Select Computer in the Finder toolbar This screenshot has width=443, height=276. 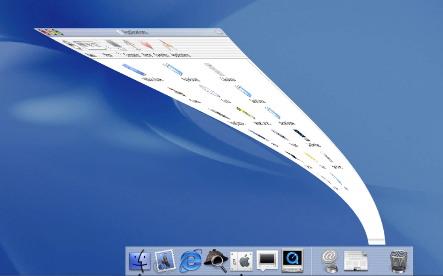coord(115,44)
